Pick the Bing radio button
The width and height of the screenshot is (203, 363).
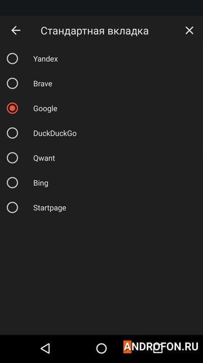(12, 183)
